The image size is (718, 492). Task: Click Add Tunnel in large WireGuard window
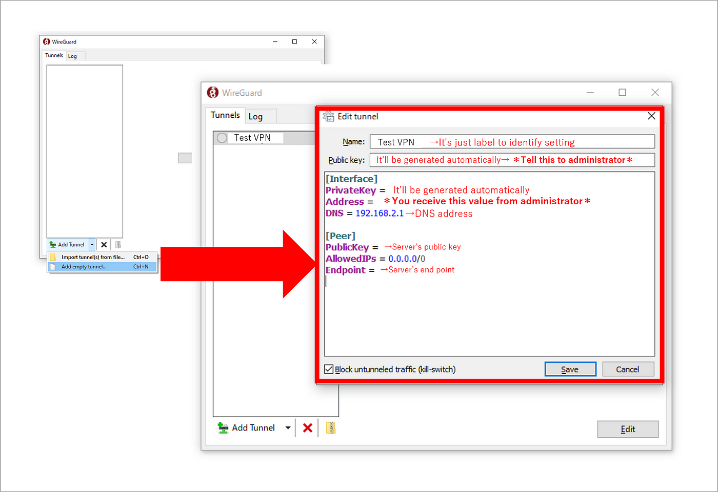[x=247, y=427]
